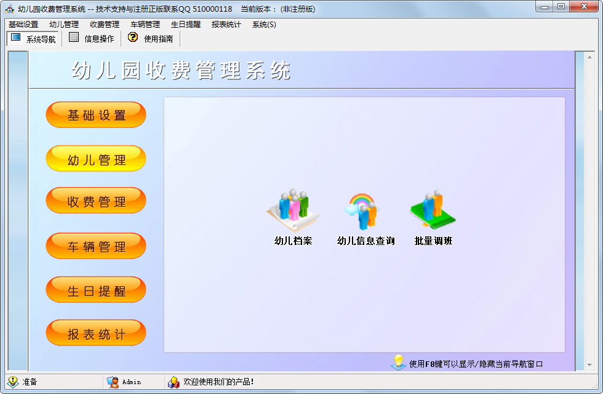The height and width of the screenshot is (394, 603).
Task: Click the scrollbar down arrow
Action: tap(589, 365)
